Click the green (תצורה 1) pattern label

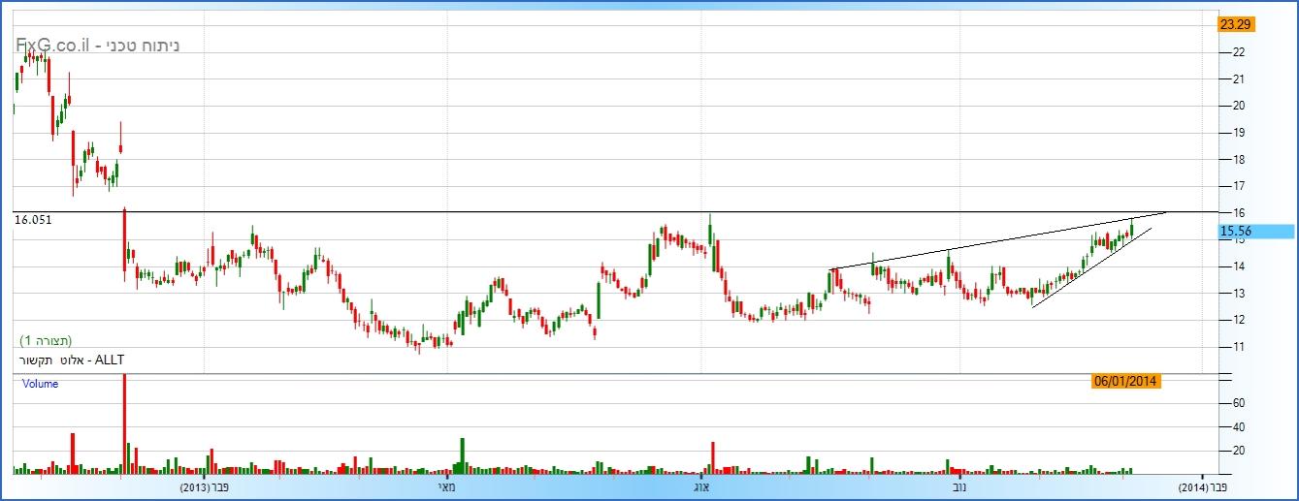[x=46, y=340]
